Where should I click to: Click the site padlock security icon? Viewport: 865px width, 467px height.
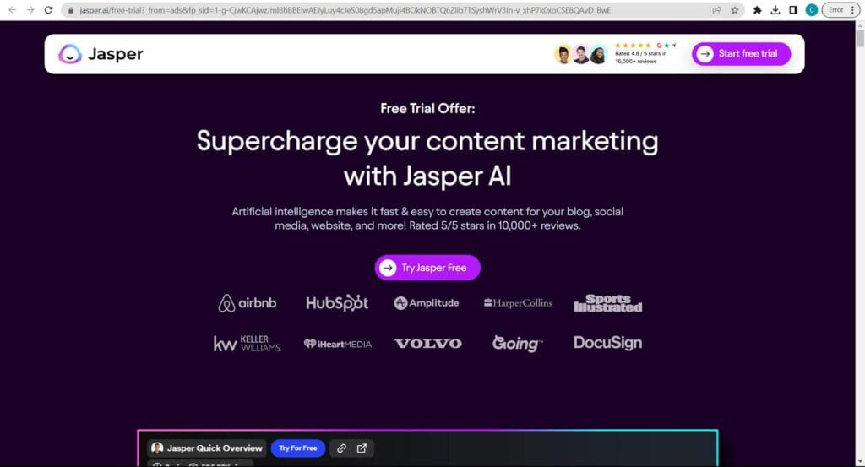point(72,10)
